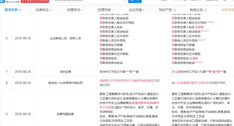234x126 pixels.
Task: Click 原联络员固定电话 line
Action: pos(111,50)
